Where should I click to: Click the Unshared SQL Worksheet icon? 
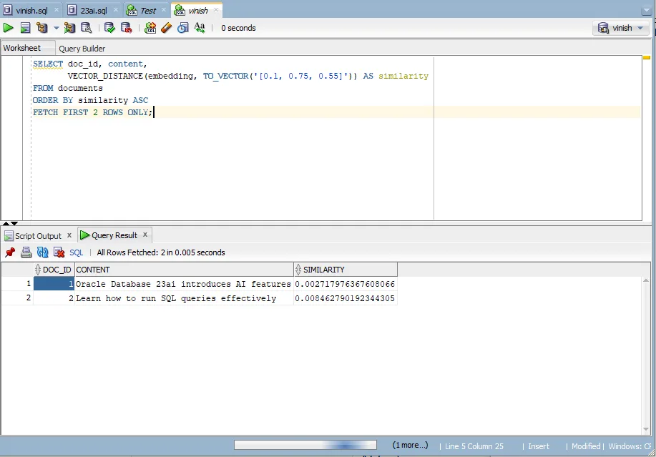click(x=150, y=28)
